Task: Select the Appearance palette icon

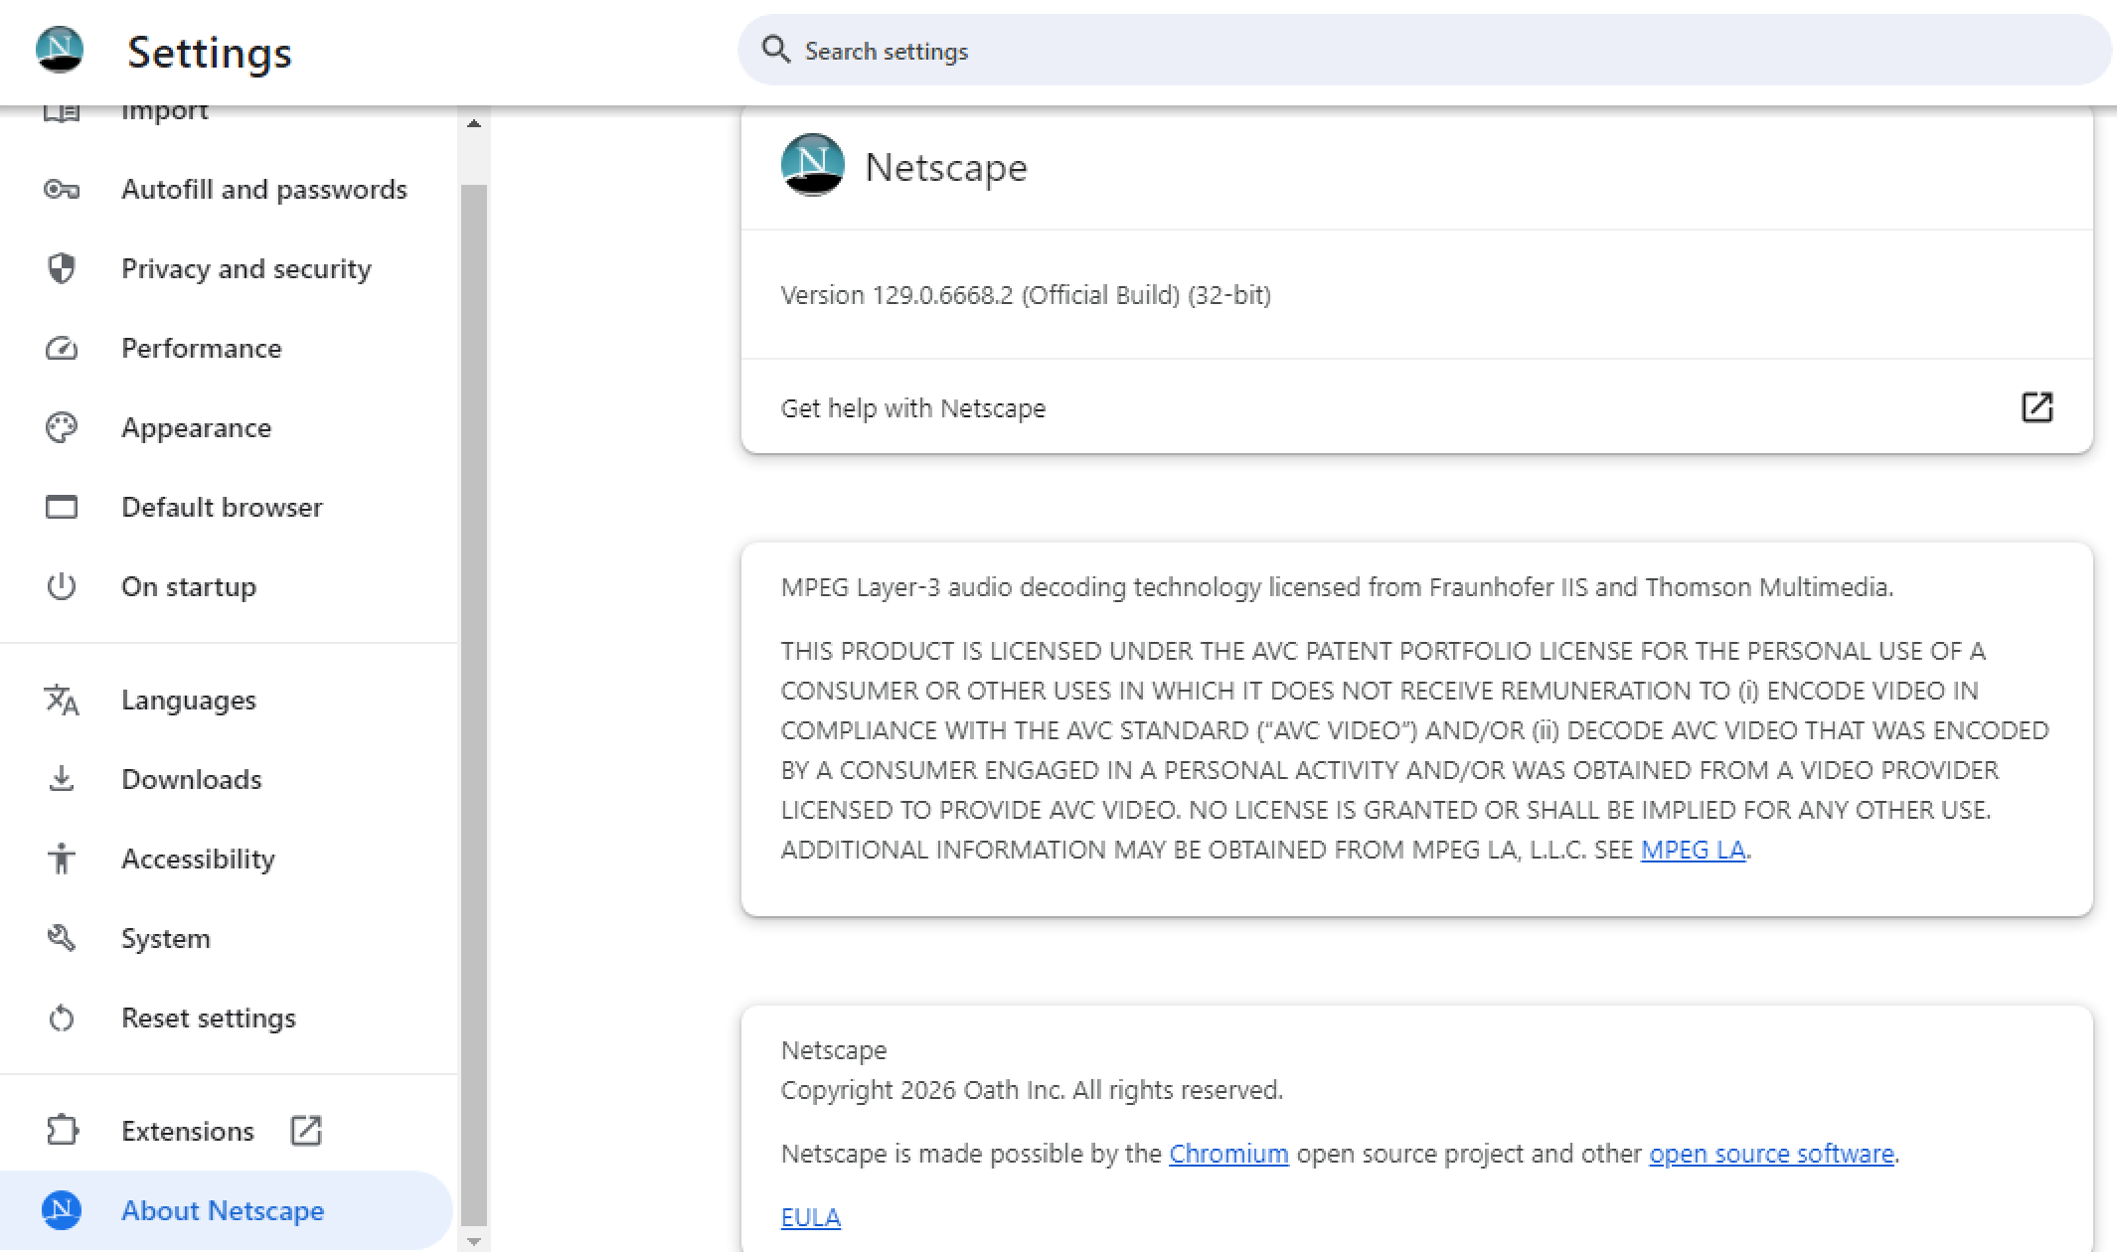Action: 62,427
